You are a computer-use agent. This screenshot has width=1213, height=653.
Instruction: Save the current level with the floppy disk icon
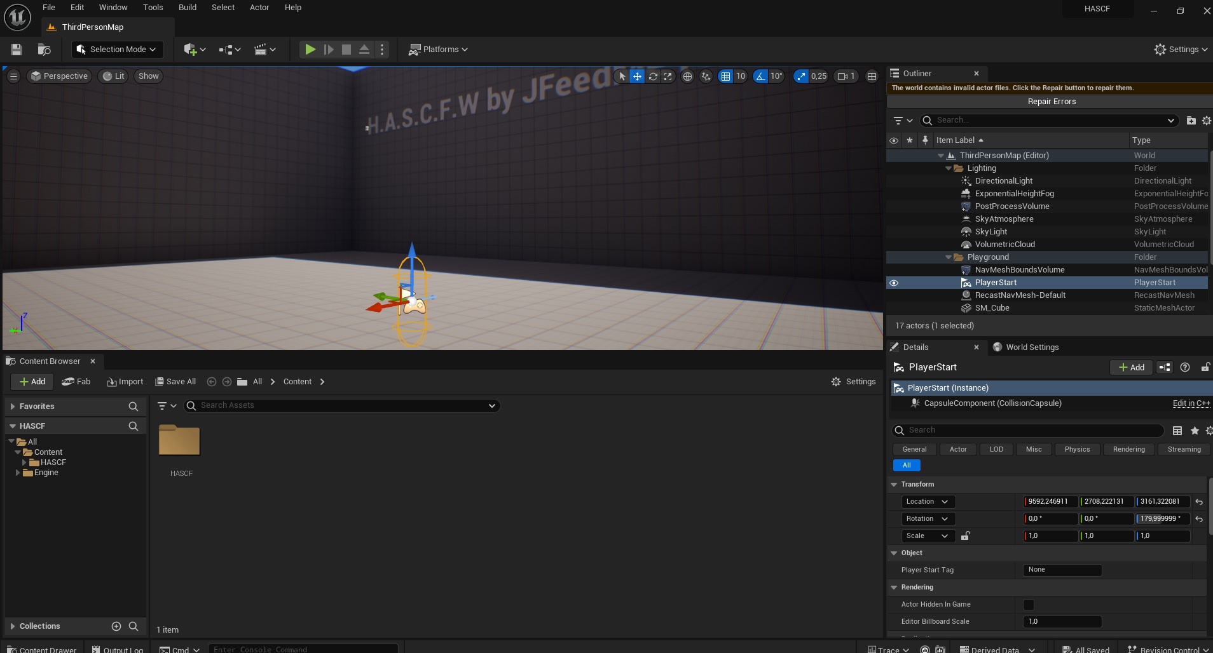point(17,50)
